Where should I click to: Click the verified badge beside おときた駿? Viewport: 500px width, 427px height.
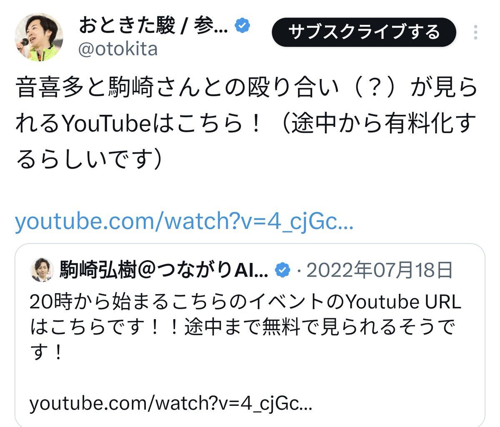(x=243, y=26)
